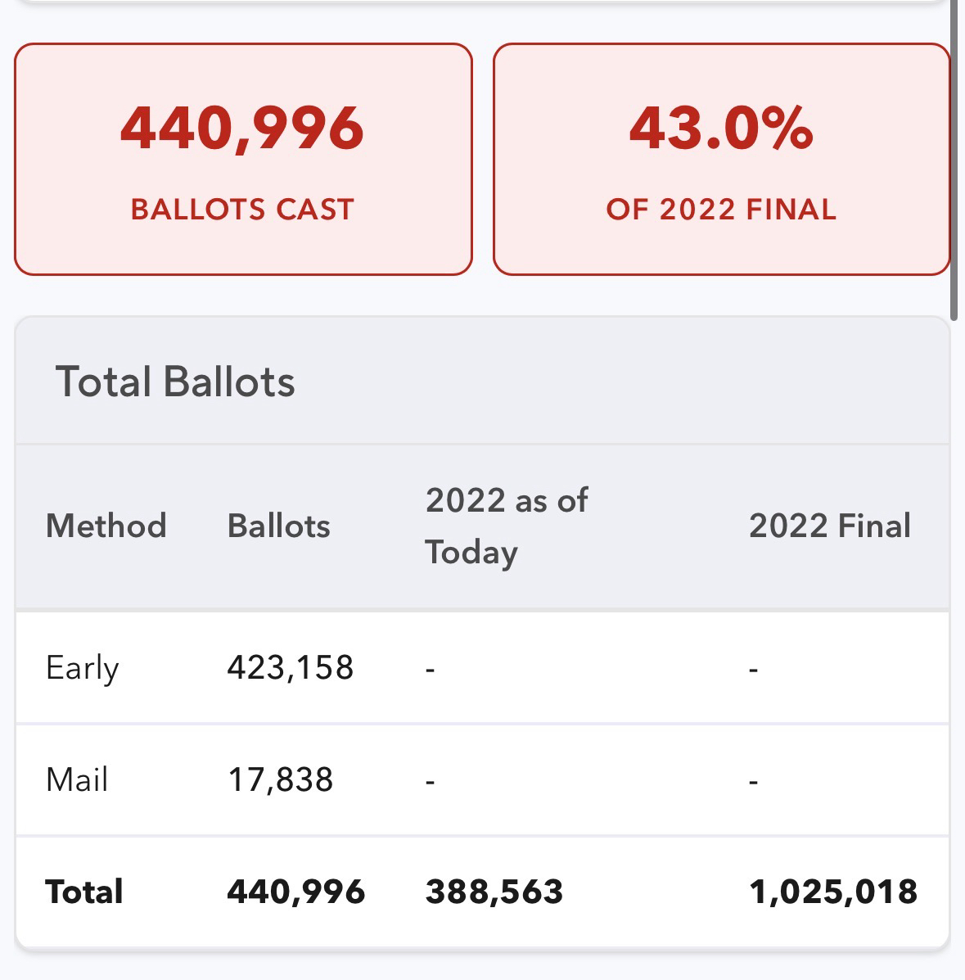965x980 pixels.
Task: Click the page scrollbar on the right edge
Action: 954,164
